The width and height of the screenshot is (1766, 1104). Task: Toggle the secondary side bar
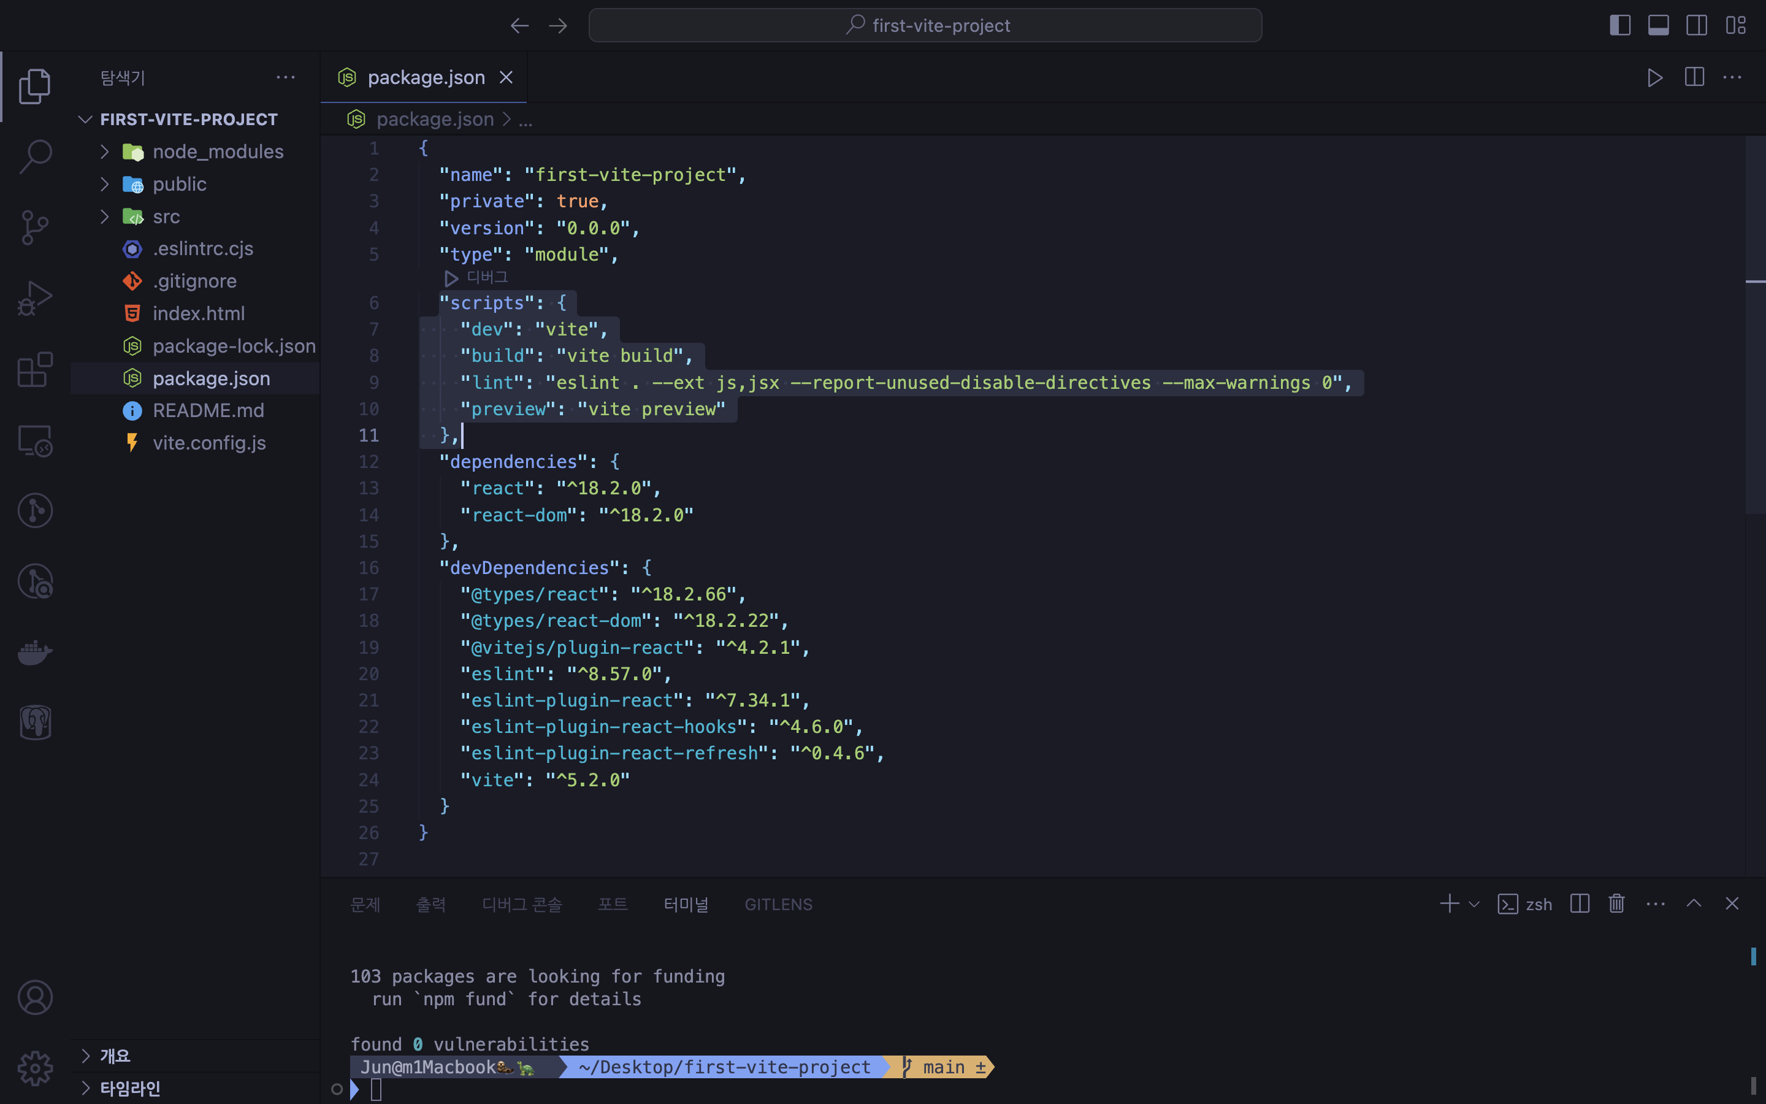(x=1697, y=26)
